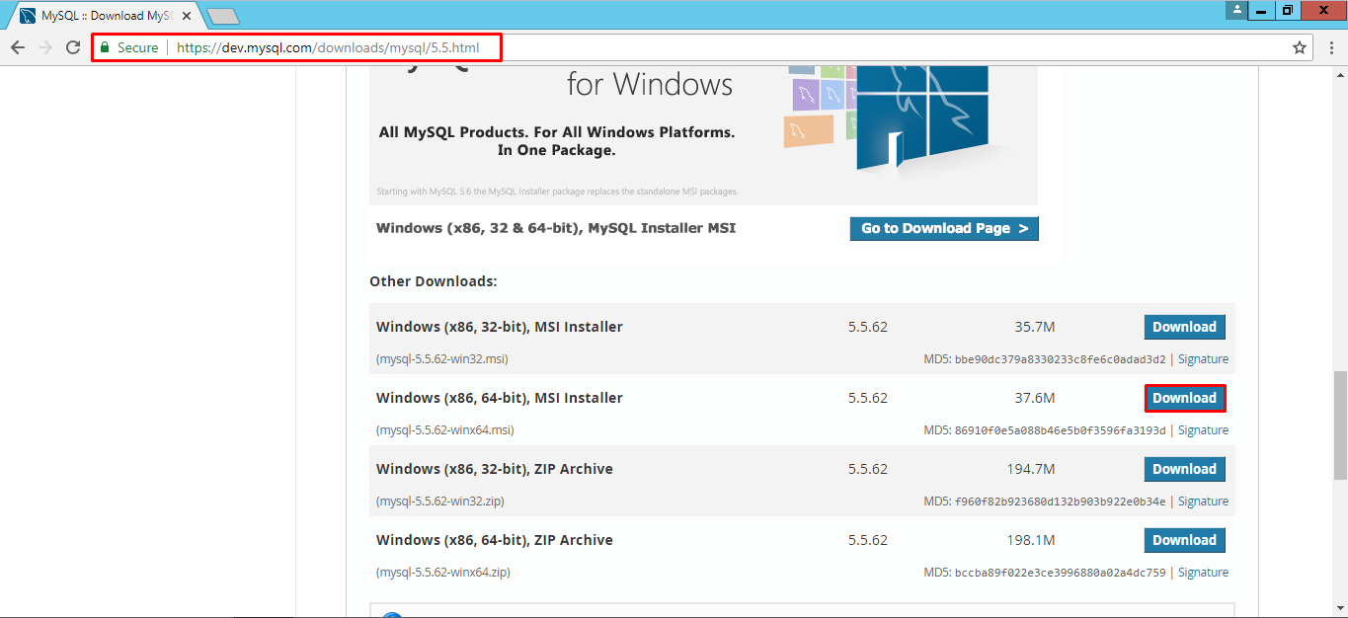Click the MySQL Installer for Windows banner image
The height and width of the screenshot is (618, 1348).
tap(703, 135)
